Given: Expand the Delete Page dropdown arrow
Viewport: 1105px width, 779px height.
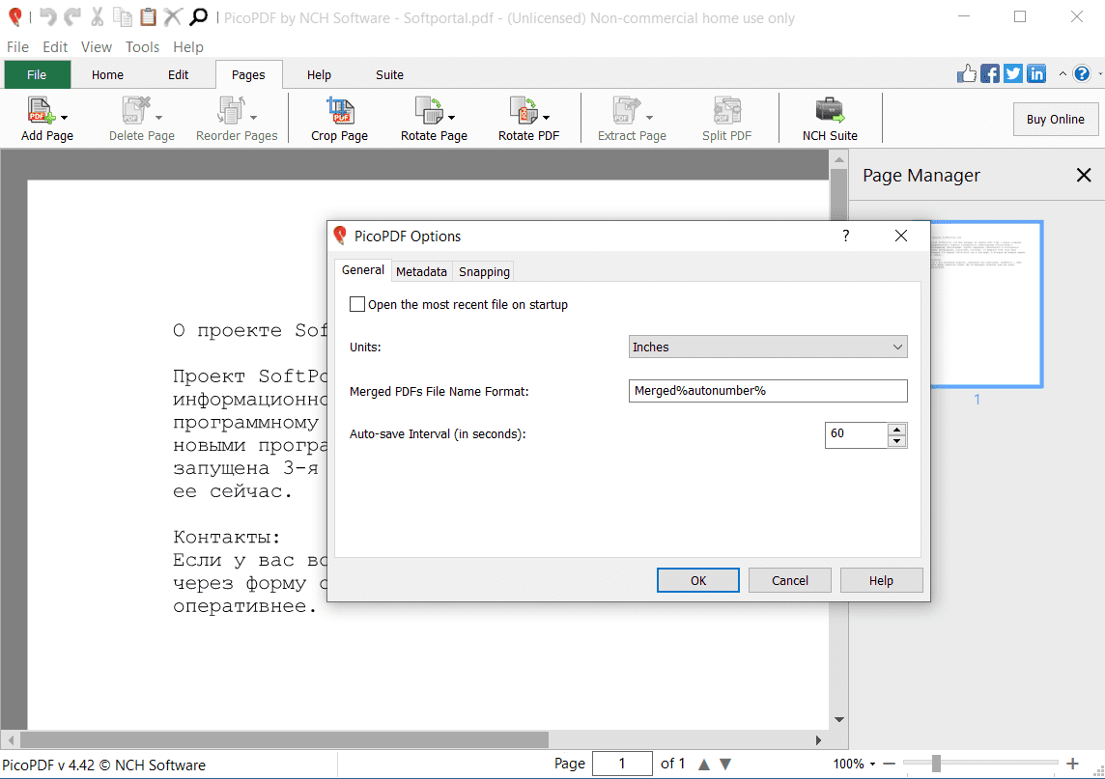Looking at the screenshot, I should (158, 118).
